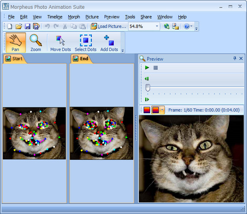
Task: Open the Morph menu
Action: click(x=74, y=17)
